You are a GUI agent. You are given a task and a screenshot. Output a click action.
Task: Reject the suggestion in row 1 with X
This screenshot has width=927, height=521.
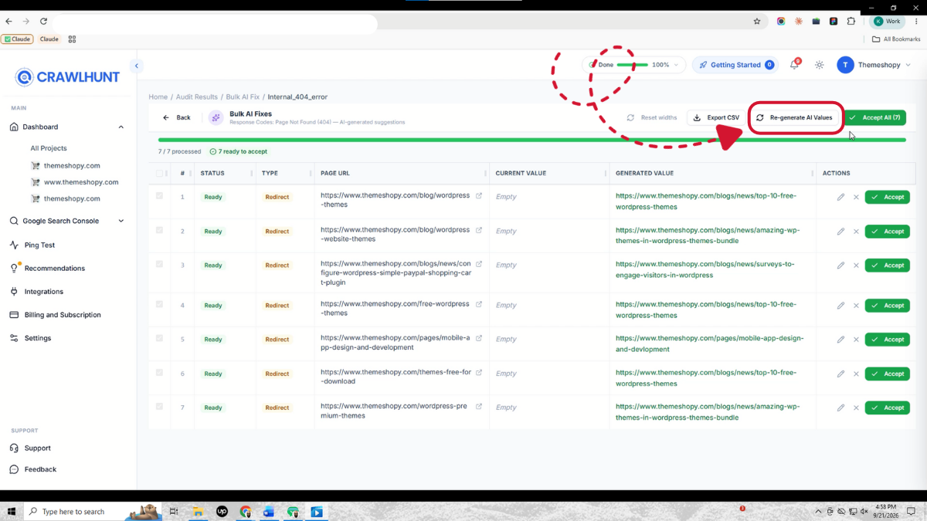[x=856, y=198]
